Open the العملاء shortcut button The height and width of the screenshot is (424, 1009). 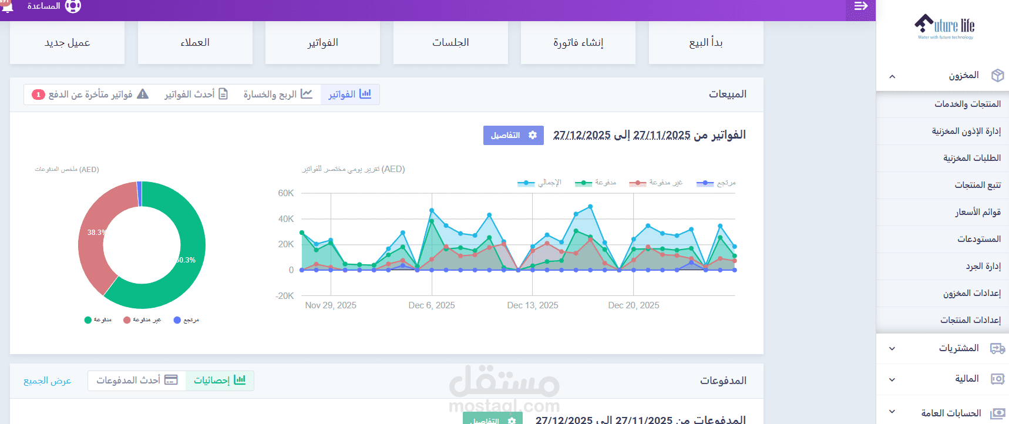195,42
